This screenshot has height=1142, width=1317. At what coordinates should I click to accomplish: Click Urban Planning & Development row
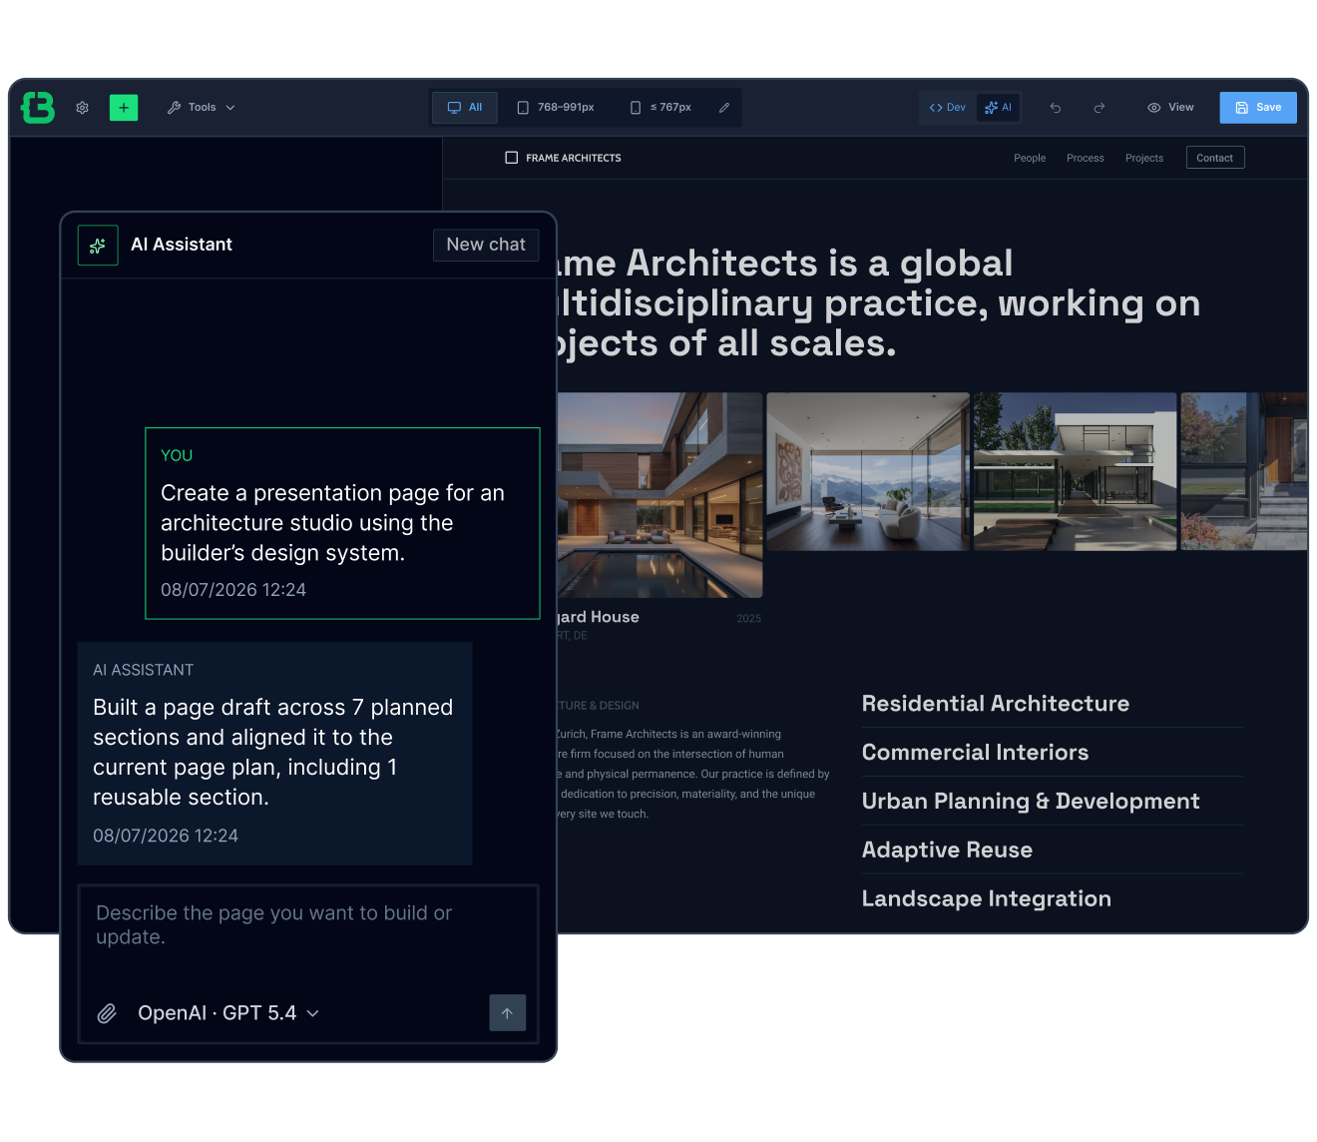pos(1053,802)
